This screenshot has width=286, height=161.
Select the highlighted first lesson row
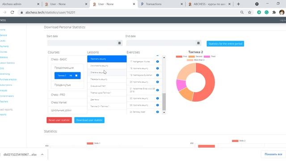(107, 59)
